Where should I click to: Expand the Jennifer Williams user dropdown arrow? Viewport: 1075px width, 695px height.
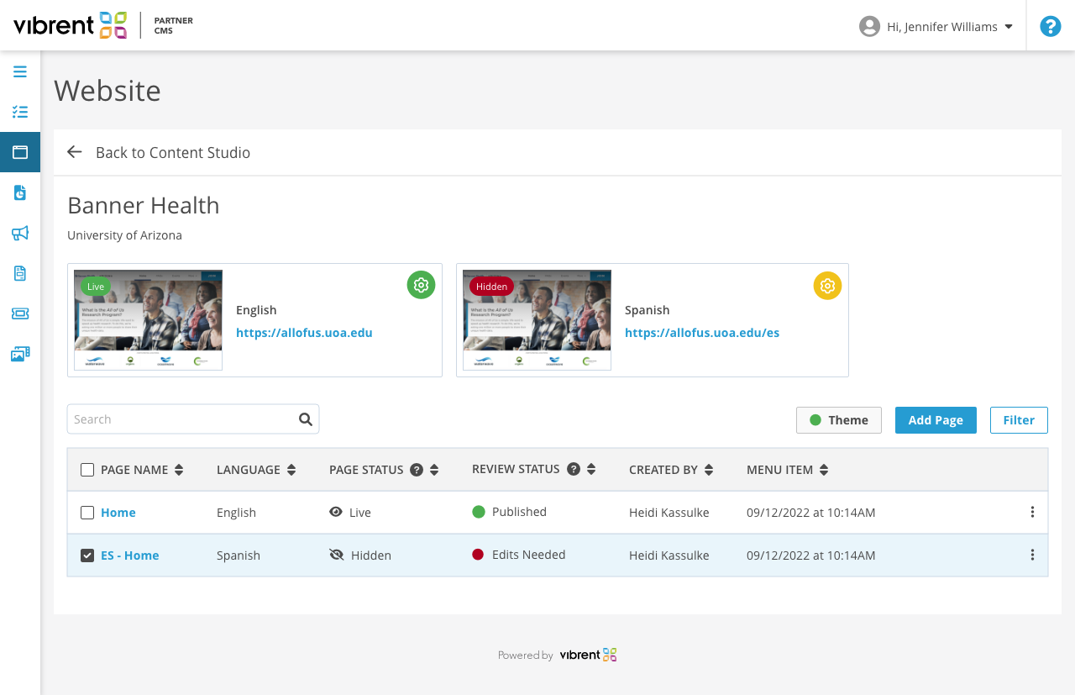(1009, 26)
